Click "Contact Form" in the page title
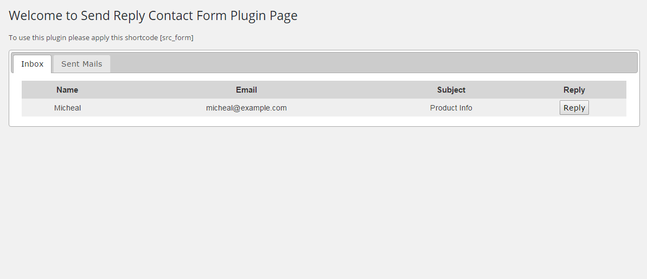Screen dimensions: 647x279 pos(187,16)
